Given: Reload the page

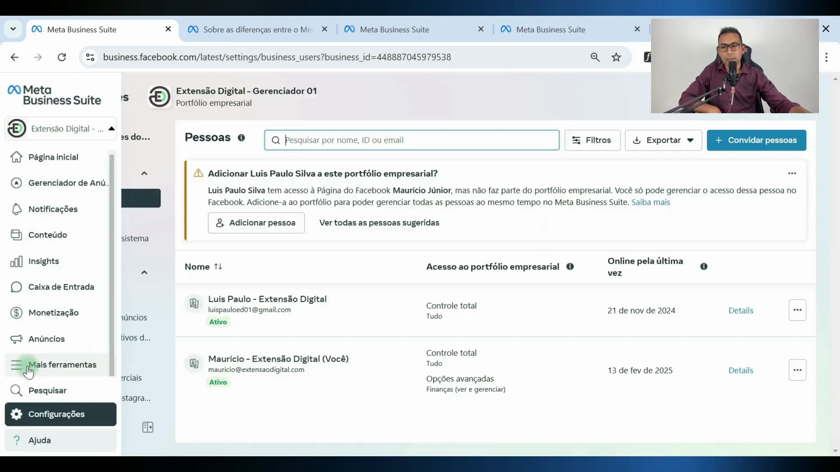Looking at the screenshot, I should click(62, 57).
